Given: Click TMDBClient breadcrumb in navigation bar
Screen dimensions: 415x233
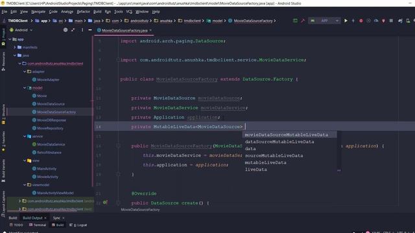Looking at the screenshot, I should point(18,21).
